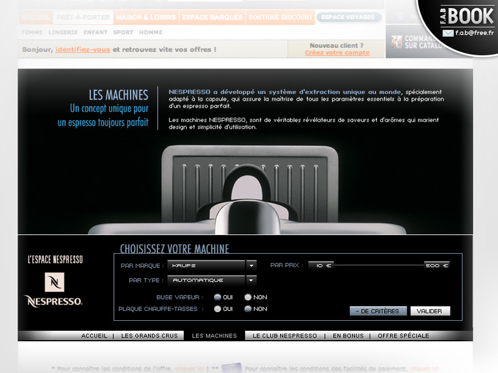498x373 pixels.
Task: Open EN BONUS in bottom menu
Action: (x=348, y=336)
